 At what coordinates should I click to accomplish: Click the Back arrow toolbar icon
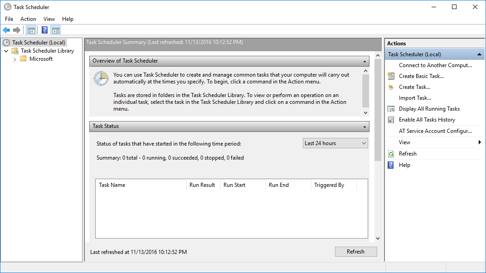click(x=6, y=30)
